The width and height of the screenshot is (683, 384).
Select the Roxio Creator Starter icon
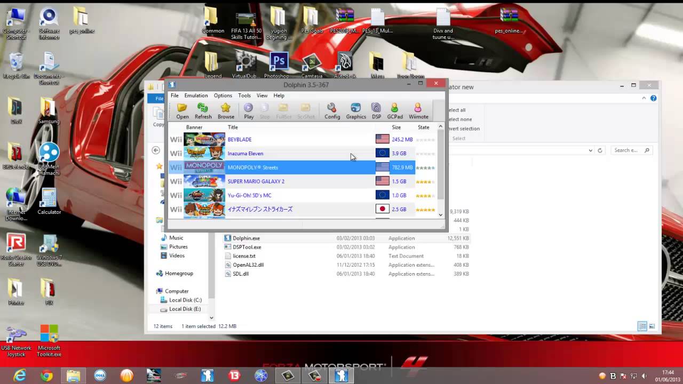tap(16, 250)
